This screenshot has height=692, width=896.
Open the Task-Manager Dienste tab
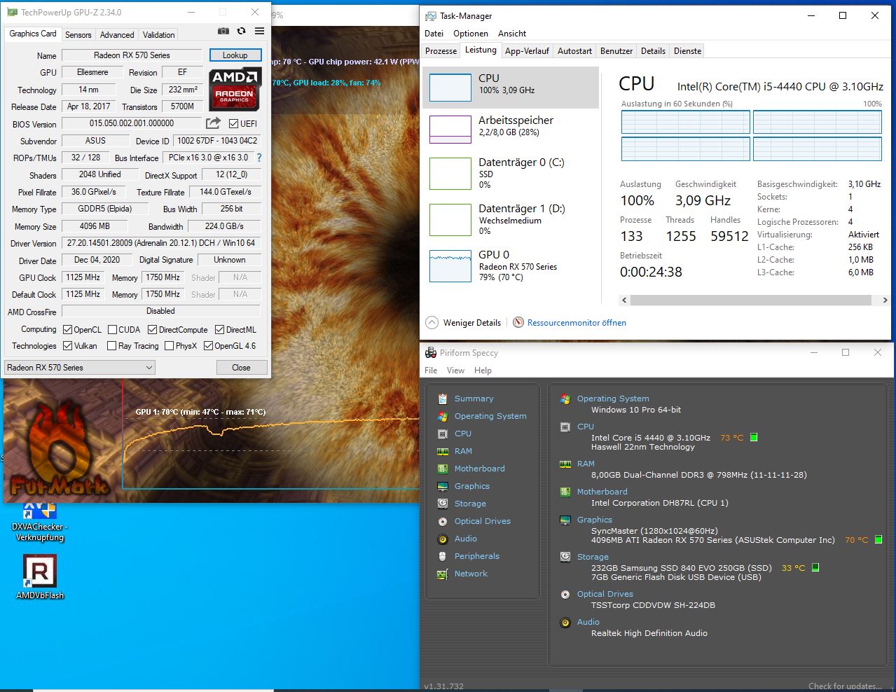tap(687, 51)
